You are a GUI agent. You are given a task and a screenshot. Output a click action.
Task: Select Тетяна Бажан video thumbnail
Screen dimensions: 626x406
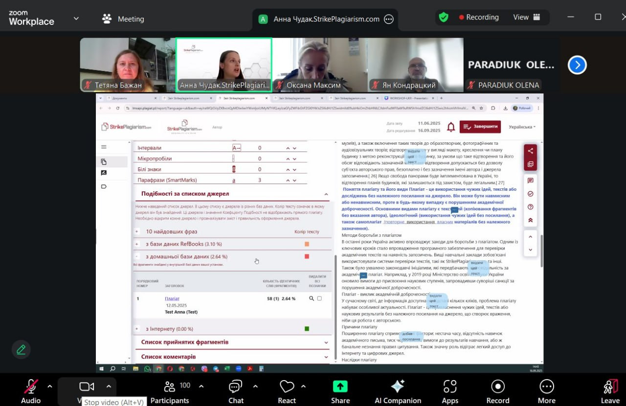tap(127, 65)
